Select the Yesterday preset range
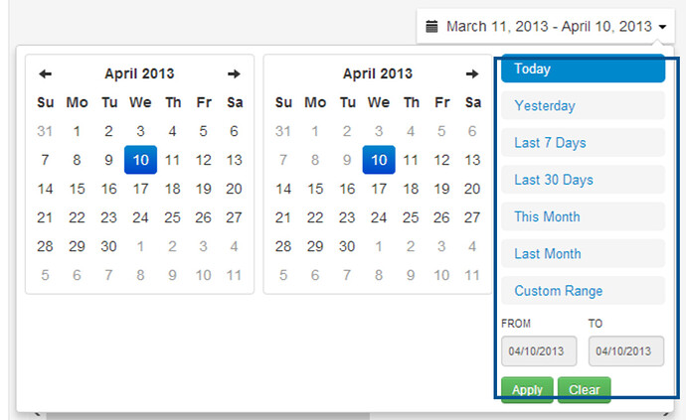This screenshot has height=420, width=686. coord(584,106)
